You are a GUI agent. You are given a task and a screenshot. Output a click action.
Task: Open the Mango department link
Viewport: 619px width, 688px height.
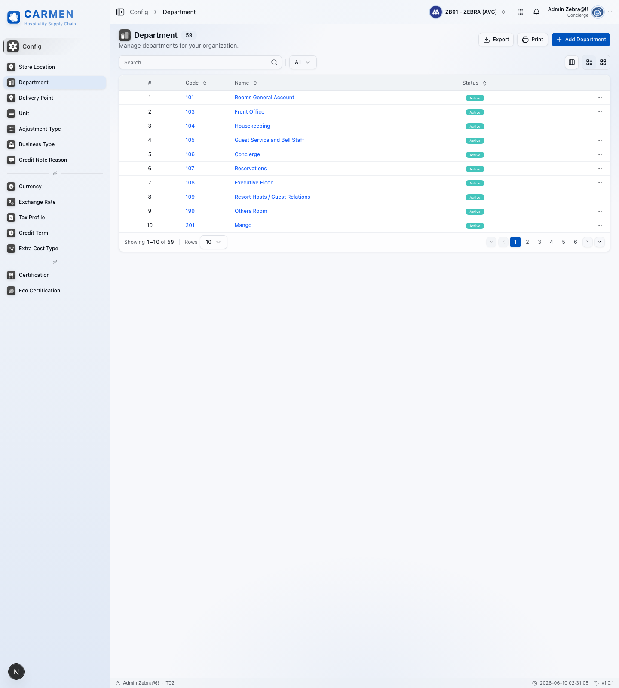(243, 225)
